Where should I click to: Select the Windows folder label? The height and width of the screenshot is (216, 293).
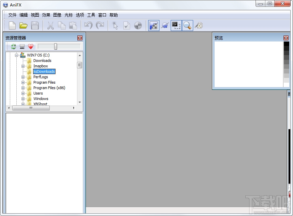[x=41, y=99]
